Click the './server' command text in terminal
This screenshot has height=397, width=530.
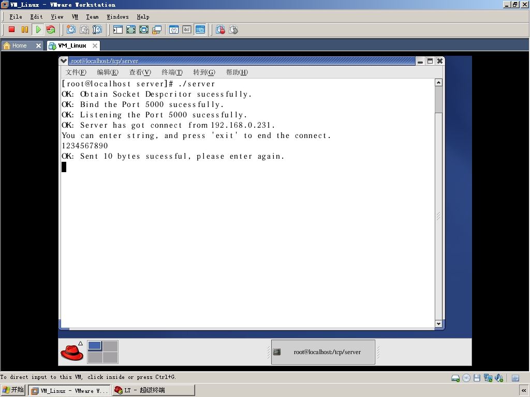[196, 84]
